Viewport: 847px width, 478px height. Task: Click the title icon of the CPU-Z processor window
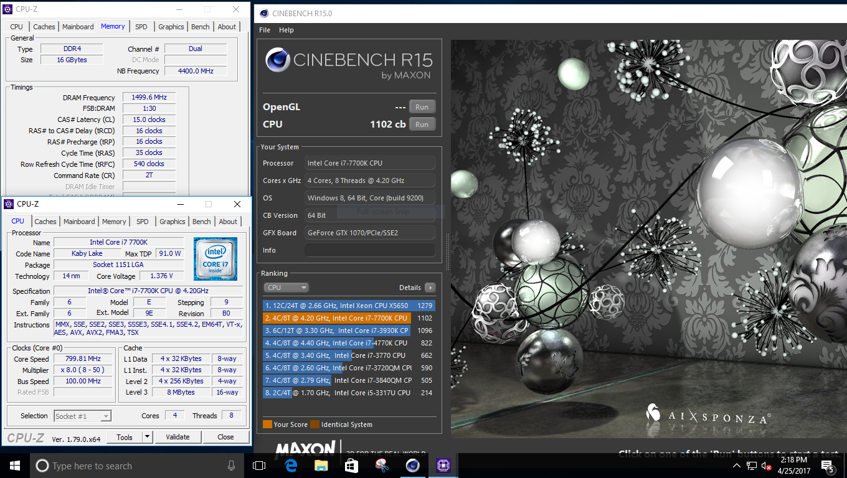[8, 204]
